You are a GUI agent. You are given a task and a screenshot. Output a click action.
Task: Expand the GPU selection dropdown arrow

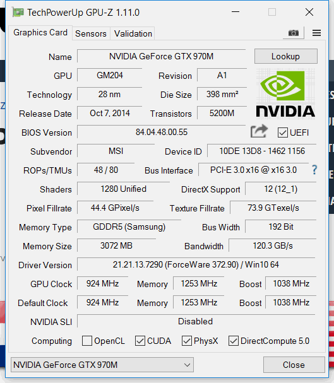(x=187, y=365)
